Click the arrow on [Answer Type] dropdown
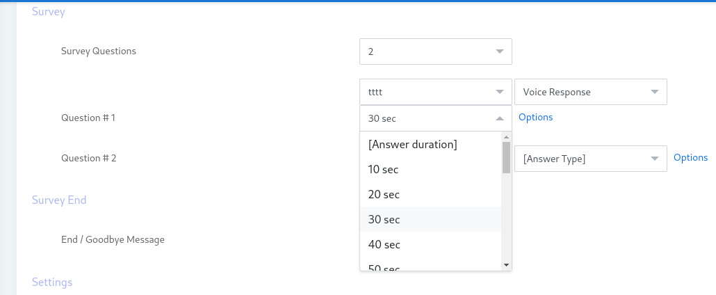The height and width of the screenshot is (295, 716). [x=654, y=159]
